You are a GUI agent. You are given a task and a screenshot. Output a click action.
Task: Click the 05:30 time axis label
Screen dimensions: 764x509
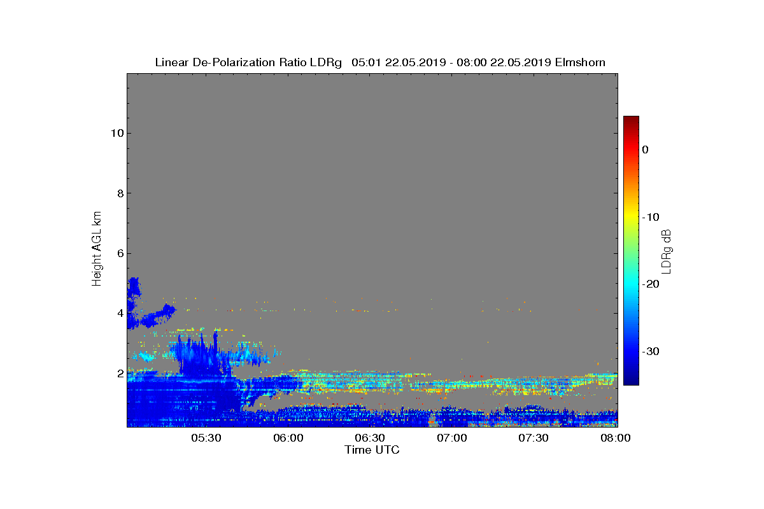tap(206, 438)
